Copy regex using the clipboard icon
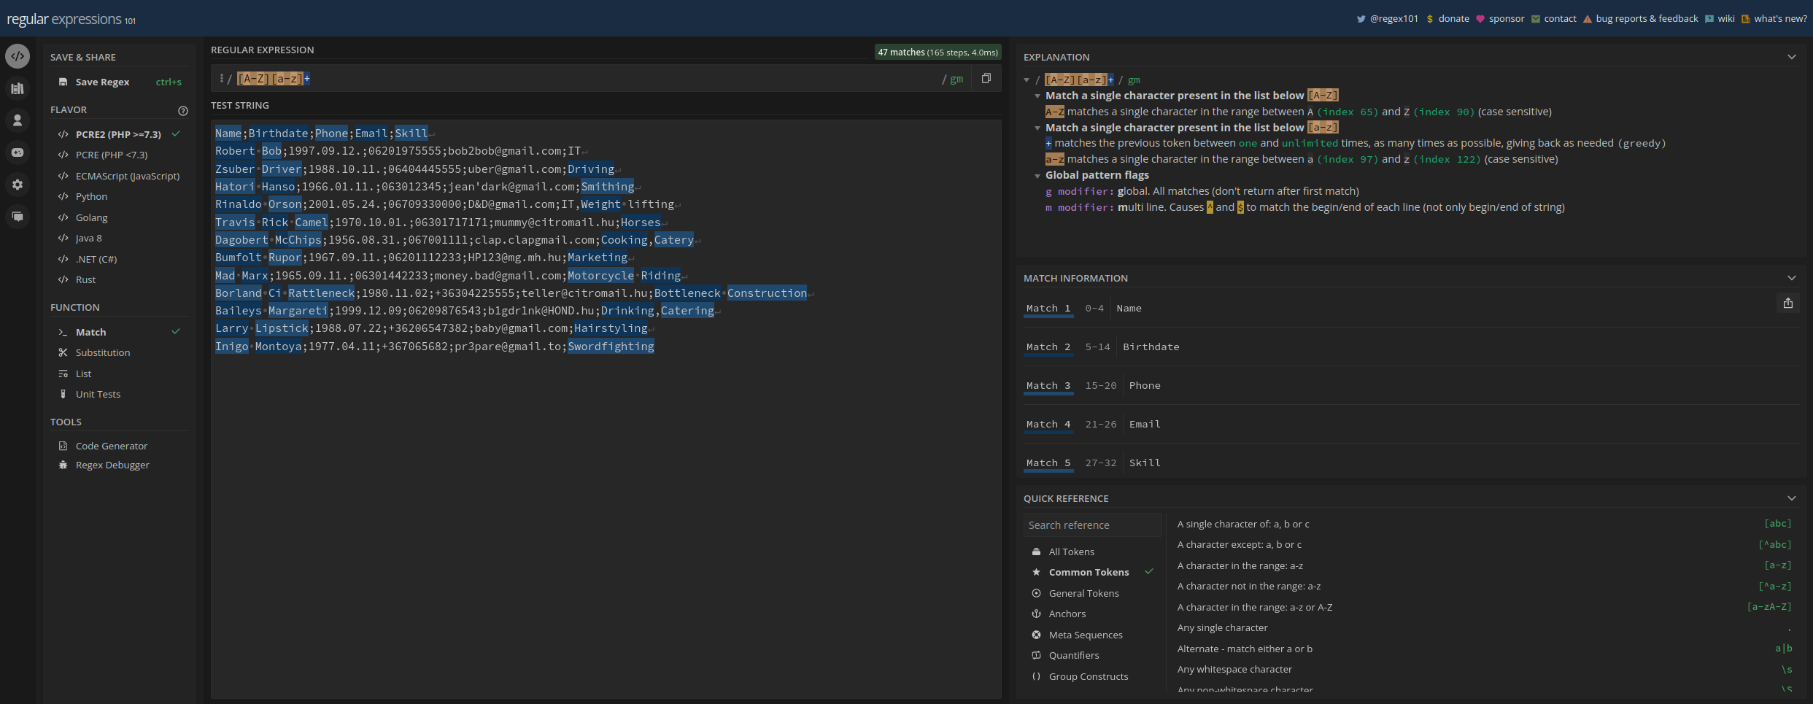 (x=986, y=79)
